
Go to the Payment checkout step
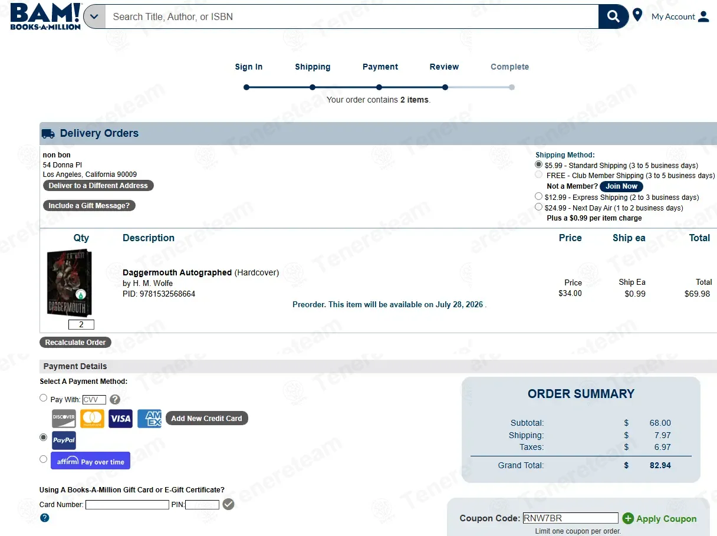pos(380,67)
